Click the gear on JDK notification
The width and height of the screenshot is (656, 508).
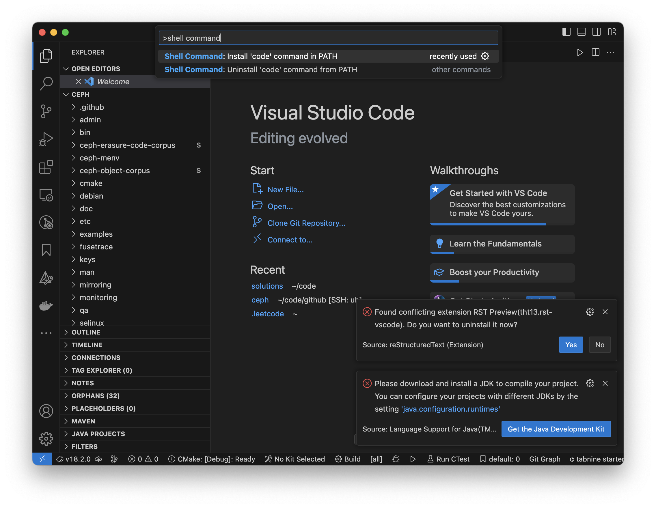click(590, 383)
